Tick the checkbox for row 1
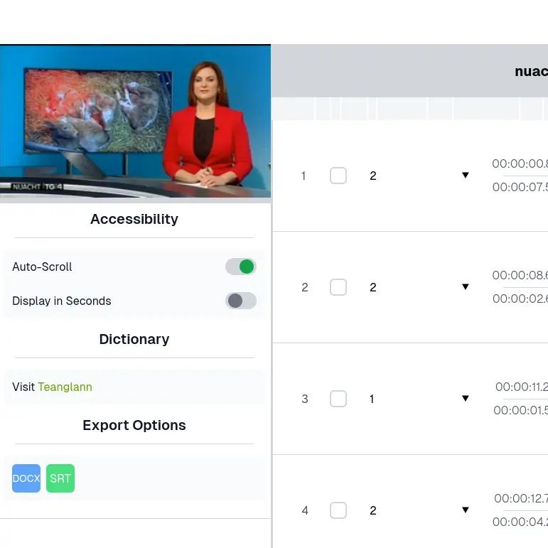Viewport: 548px width, 548px height. [x=338, y=176]
